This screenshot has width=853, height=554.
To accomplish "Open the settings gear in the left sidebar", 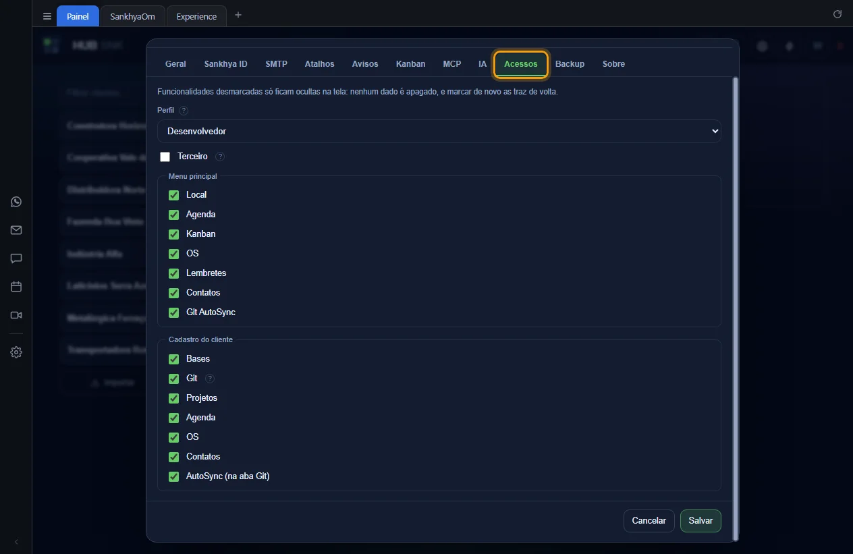I will tap(16, 352).
